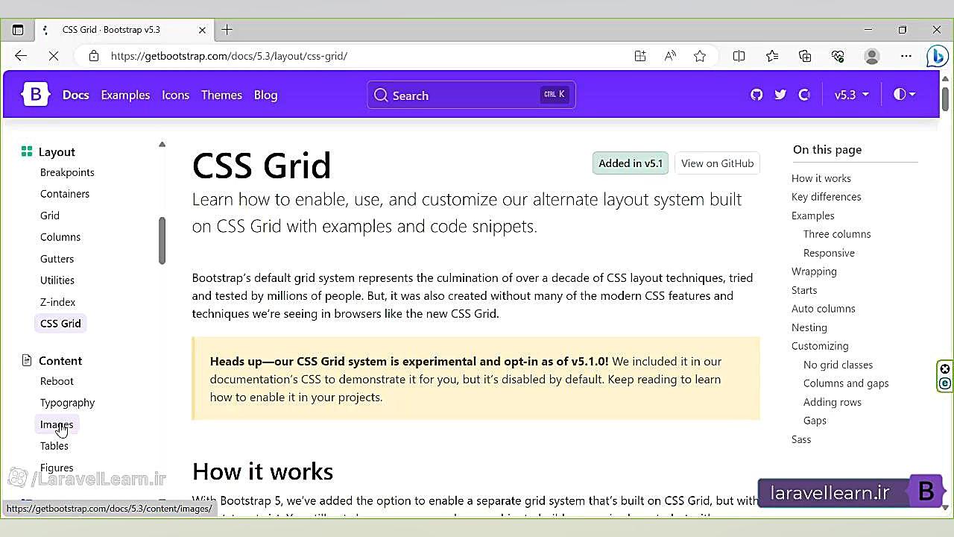Open Reboot in sidebar
Viewport: 954px width, 537px height.
click(x=57, y=381)
